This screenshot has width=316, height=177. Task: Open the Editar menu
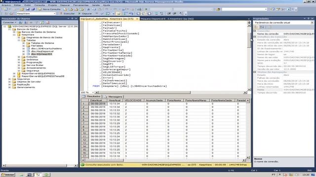17,5
